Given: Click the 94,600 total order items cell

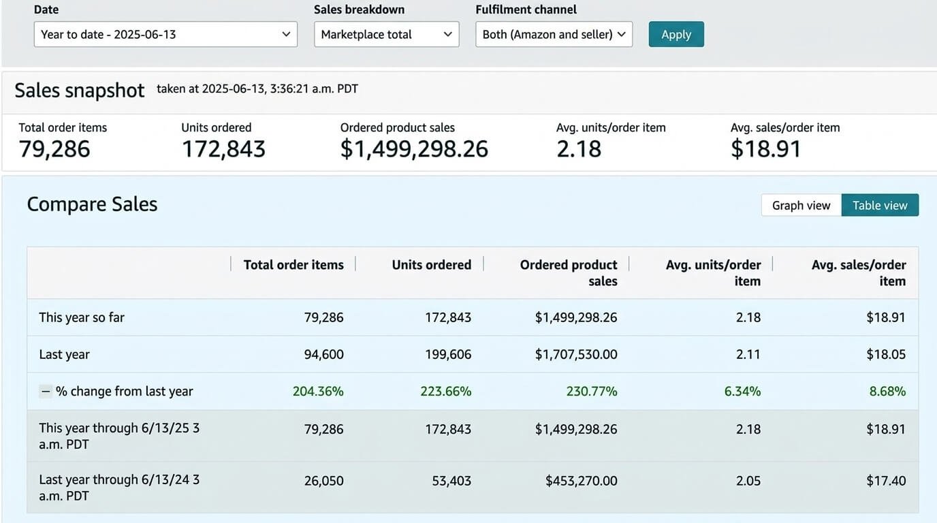Looking at the screenshot, I should (x=324, y=355).
